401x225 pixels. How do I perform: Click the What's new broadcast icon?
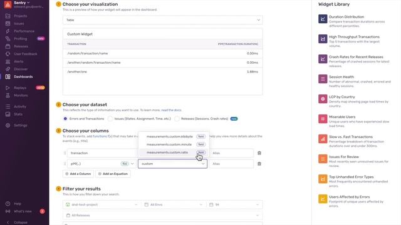tap(8, 211)
